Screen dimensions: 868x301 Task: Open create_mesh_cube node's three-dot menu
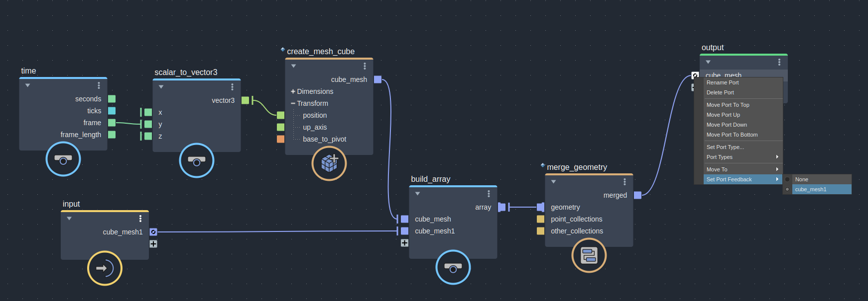pos(365,66)
